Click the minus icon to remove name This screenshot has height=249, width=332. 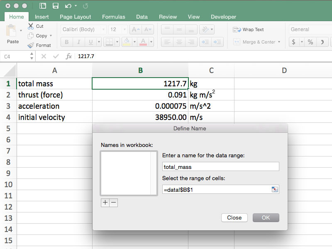click(x=113, y=203)
